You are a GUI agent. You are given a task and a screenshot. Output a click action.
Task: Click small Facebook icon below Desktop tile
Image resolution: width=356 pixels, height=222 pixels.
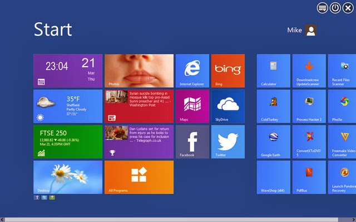pos(37,198)
